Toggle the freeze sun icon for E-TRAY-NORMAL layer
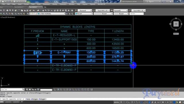 (x=33, y=14)
